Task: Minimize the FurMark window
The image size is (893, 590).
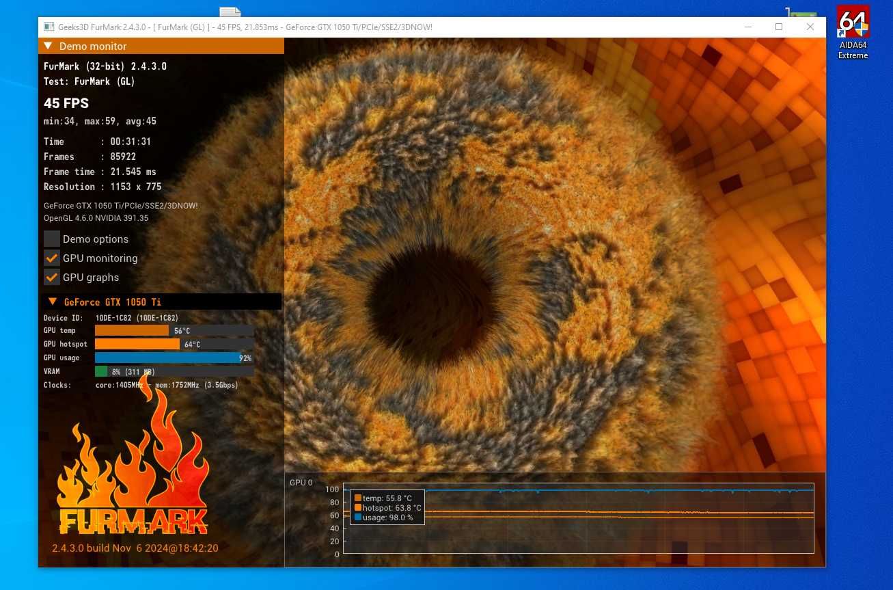Action: [x=747, y=27]
